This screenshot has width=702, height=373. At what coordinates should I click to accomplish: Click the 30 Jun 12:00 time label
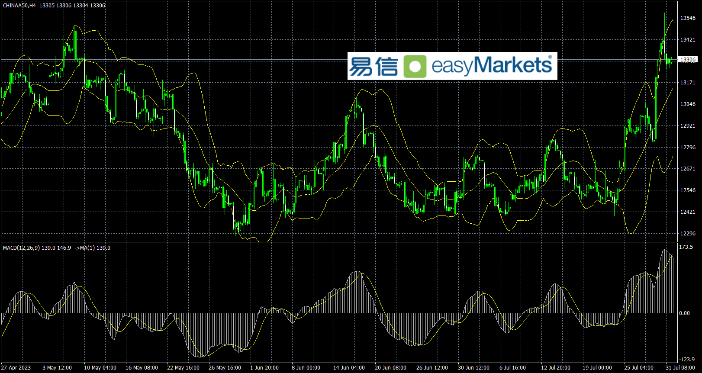473,368
